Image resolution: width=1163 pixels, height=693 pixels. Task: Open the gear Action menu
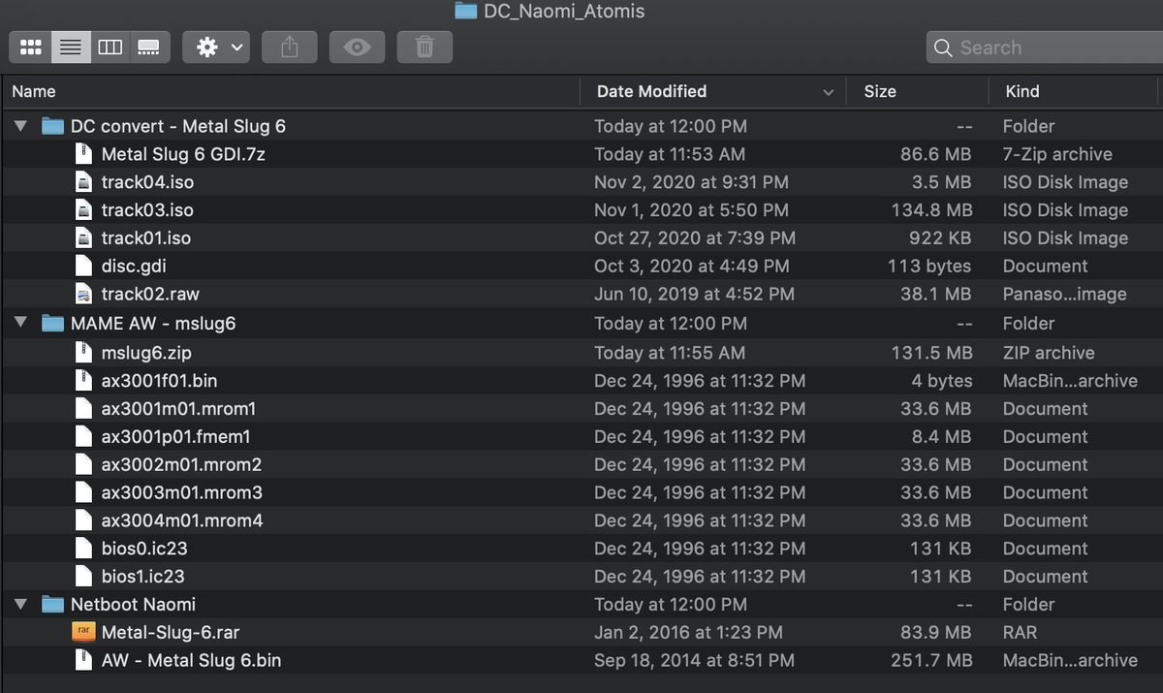pos(217,47)
